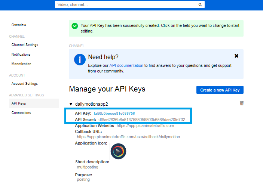Open Monetization section
This screenshot has width=263, height=192.
[x=21, y=64]
